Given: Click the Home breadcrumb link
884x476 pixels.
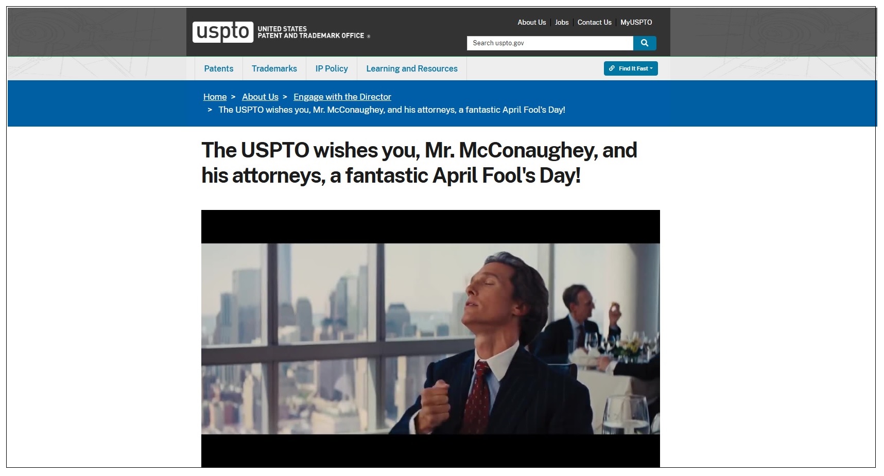Looking at the screenshot, I should 215,97.
